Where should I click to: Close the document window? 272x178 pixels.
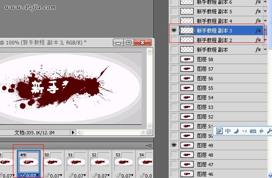[x=142, y=42]
